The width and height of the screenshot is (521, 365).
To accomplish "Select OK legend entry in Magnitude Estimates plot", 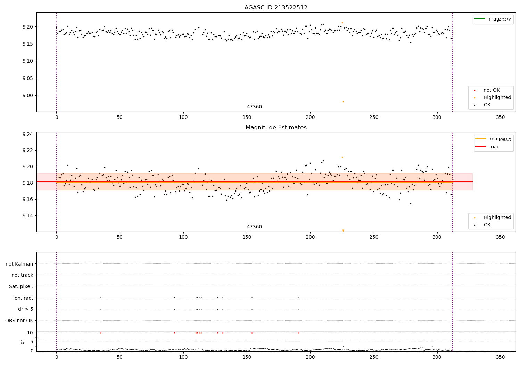I will coord(487,225).
